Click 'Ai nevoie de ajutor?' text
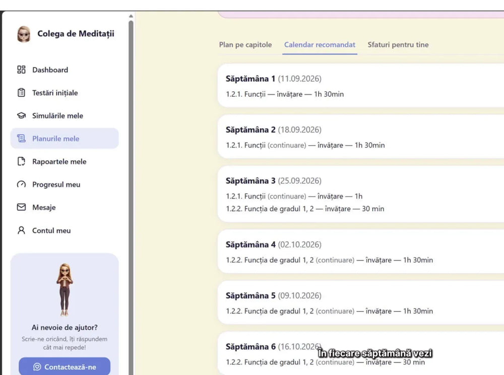This screenshot has width=504, height=375. [65, 328]
